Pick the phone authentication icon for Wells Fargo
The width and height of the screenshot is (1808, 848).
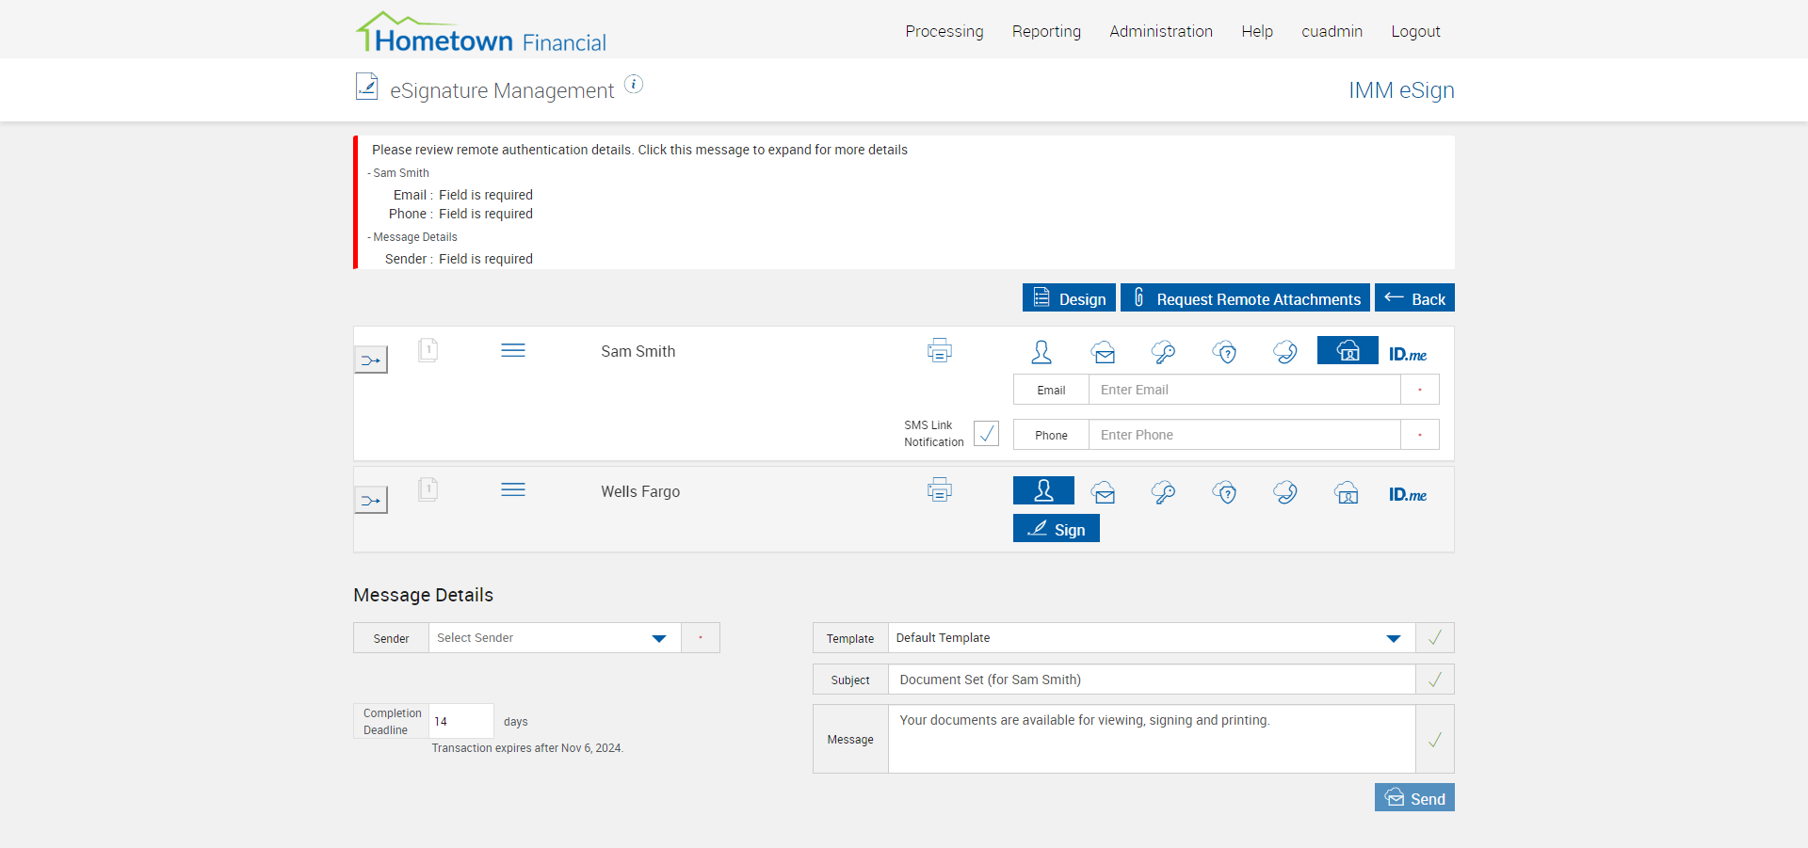click(1284, 492)
